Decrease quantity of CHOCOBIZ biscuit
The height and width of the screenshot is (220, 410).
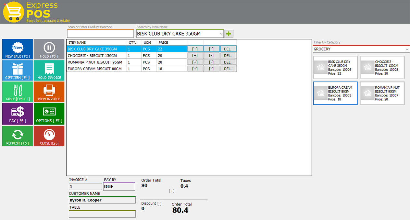[x=211, y=55]
